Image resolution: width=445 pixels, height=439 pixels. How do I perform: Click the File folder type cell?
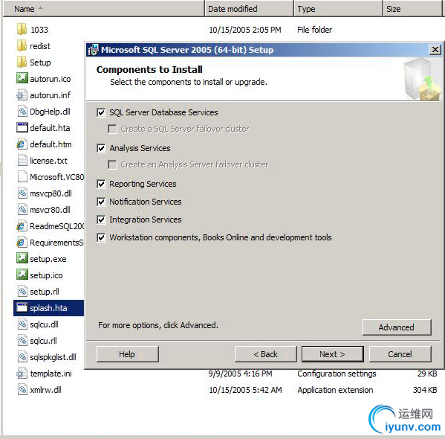314,30
